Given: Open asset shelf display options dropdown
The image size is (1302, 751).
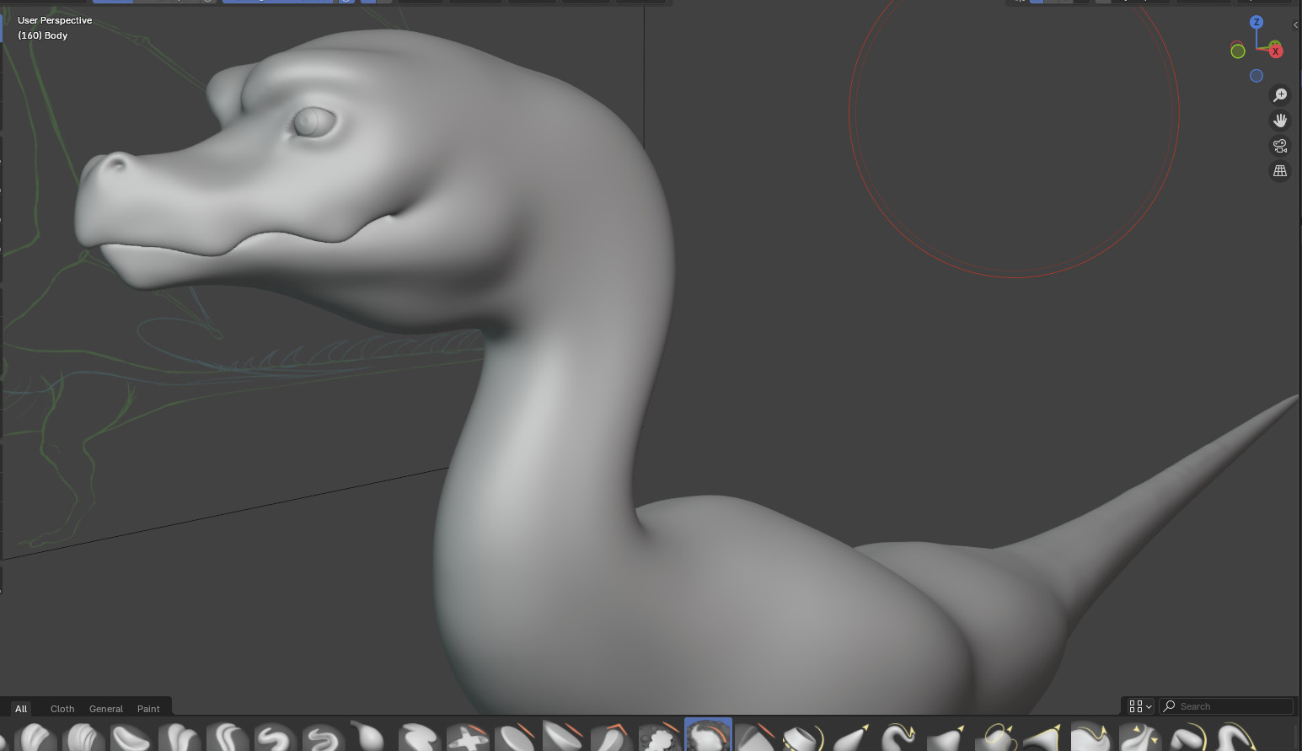Looking at the screenshot, I should 1140,706.
